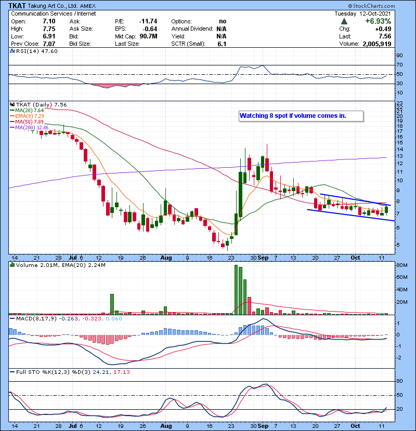Click the Prev Close value 7.07

[x=49, y=44]
